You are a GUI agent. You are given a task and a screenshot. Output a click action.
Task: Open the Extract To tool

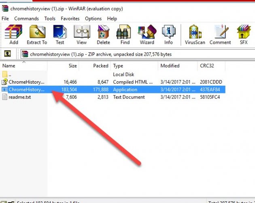pyautogui.click(x=37, y=35)
